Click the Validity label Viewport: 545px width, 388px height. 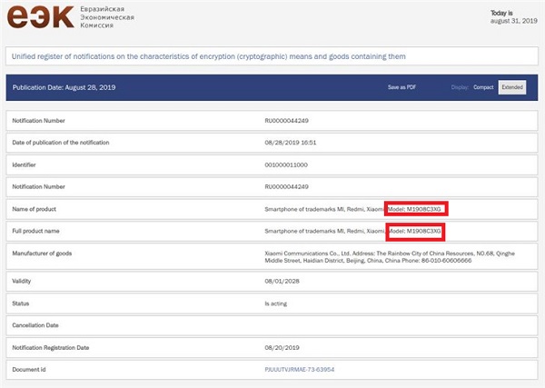(x=21, y=282)
